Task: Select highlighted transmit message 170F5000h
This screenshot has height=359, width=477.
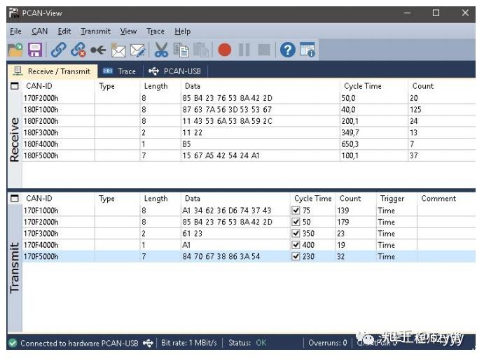Action: (249, 256)
